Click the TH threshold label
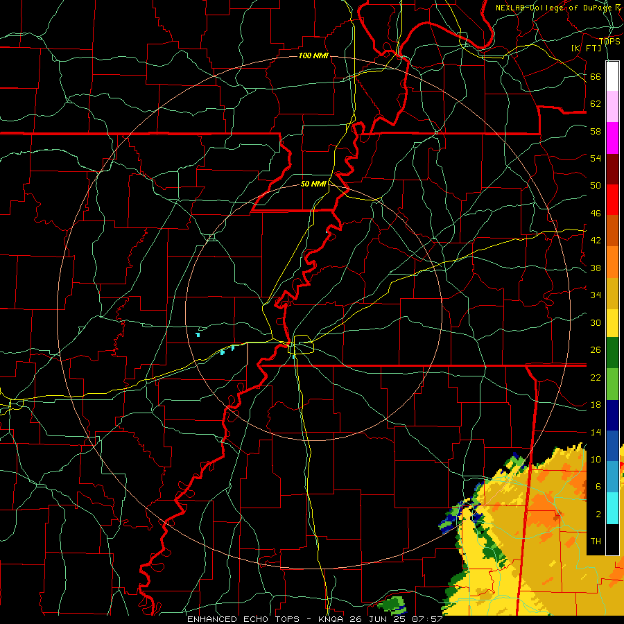The width and height of the screenshot is (624, 624). 596,541
